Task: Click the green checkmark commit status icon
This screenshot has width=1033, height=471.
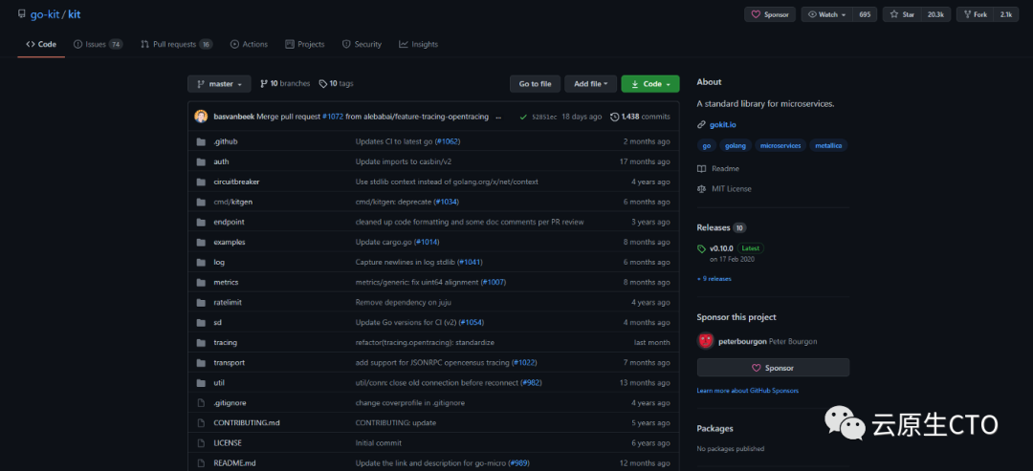Action: (x=523, y=118)
